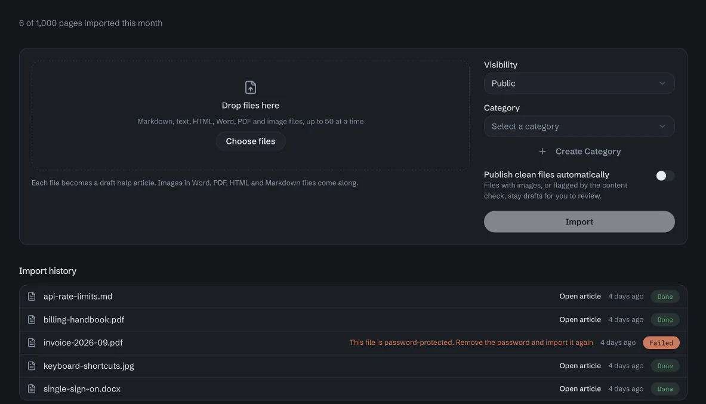Select the invoice-2026-09.pdf file name
The height and width of the screenshot is (404, 706).
tap(83, 343)
